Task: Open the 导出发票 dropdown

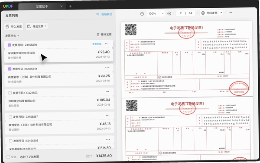Action: point(37,26)
